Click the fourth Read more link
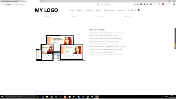The height and width of the screenshot is (99, 176). [x=127, y=16]
